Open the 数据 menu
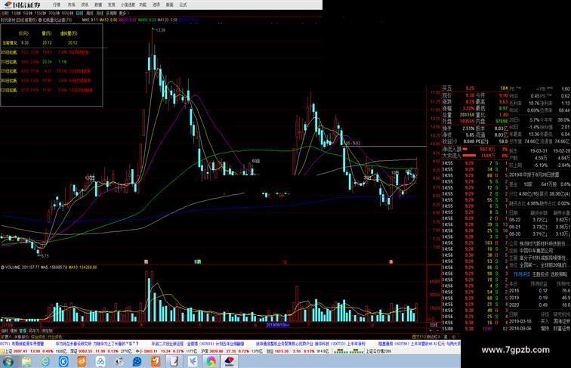 coord(98,5)
